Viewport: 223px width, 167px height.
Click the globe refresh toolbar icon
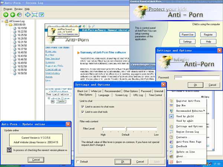(x=19, y=14)
